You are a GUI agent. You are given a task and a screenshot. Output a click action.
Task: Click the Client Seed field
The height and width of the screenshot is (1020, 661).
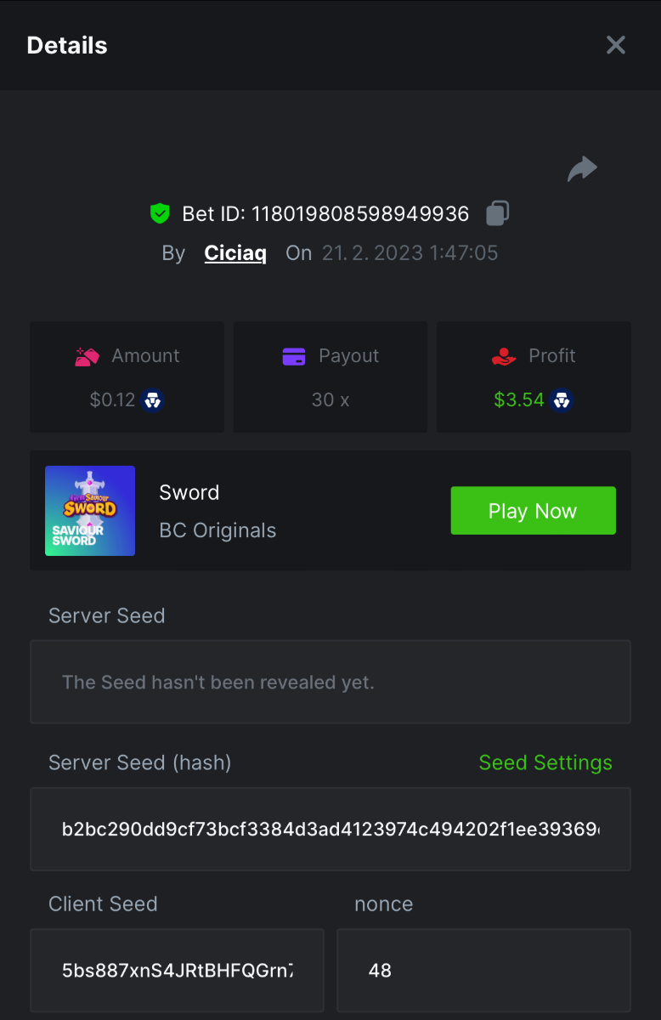[x=177, y=970]
